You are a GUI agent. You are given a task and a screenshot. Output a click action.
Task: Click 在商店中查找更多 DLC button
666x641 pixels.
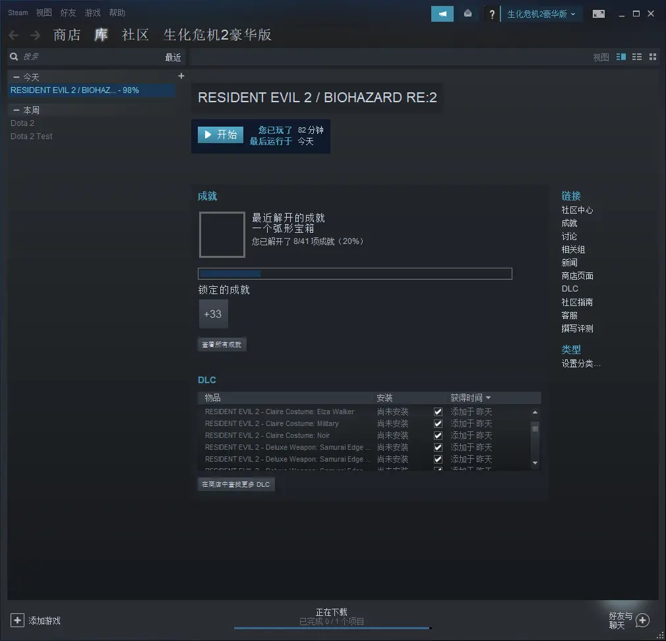pos(235,484)
